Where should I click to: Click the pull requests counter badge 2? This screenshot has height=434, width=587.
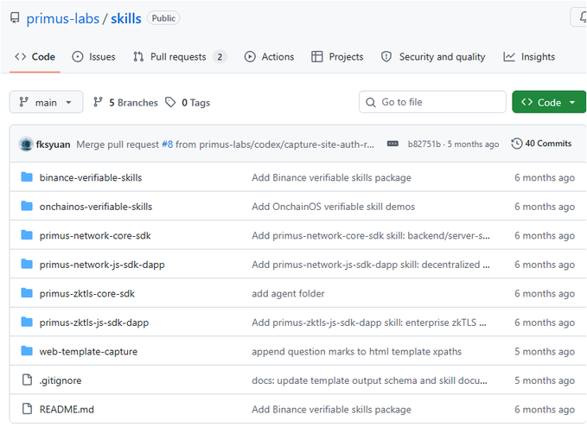(x=220, y=57)
